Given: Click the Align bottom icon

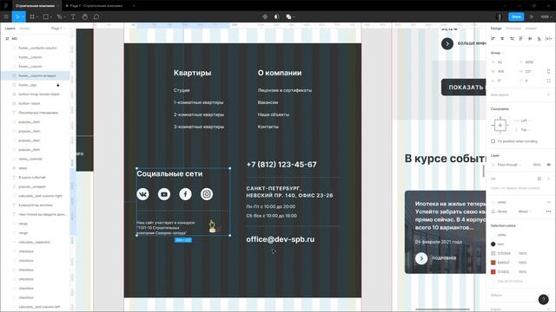Looking at the screenshot, I should click(x=539, y=38).
